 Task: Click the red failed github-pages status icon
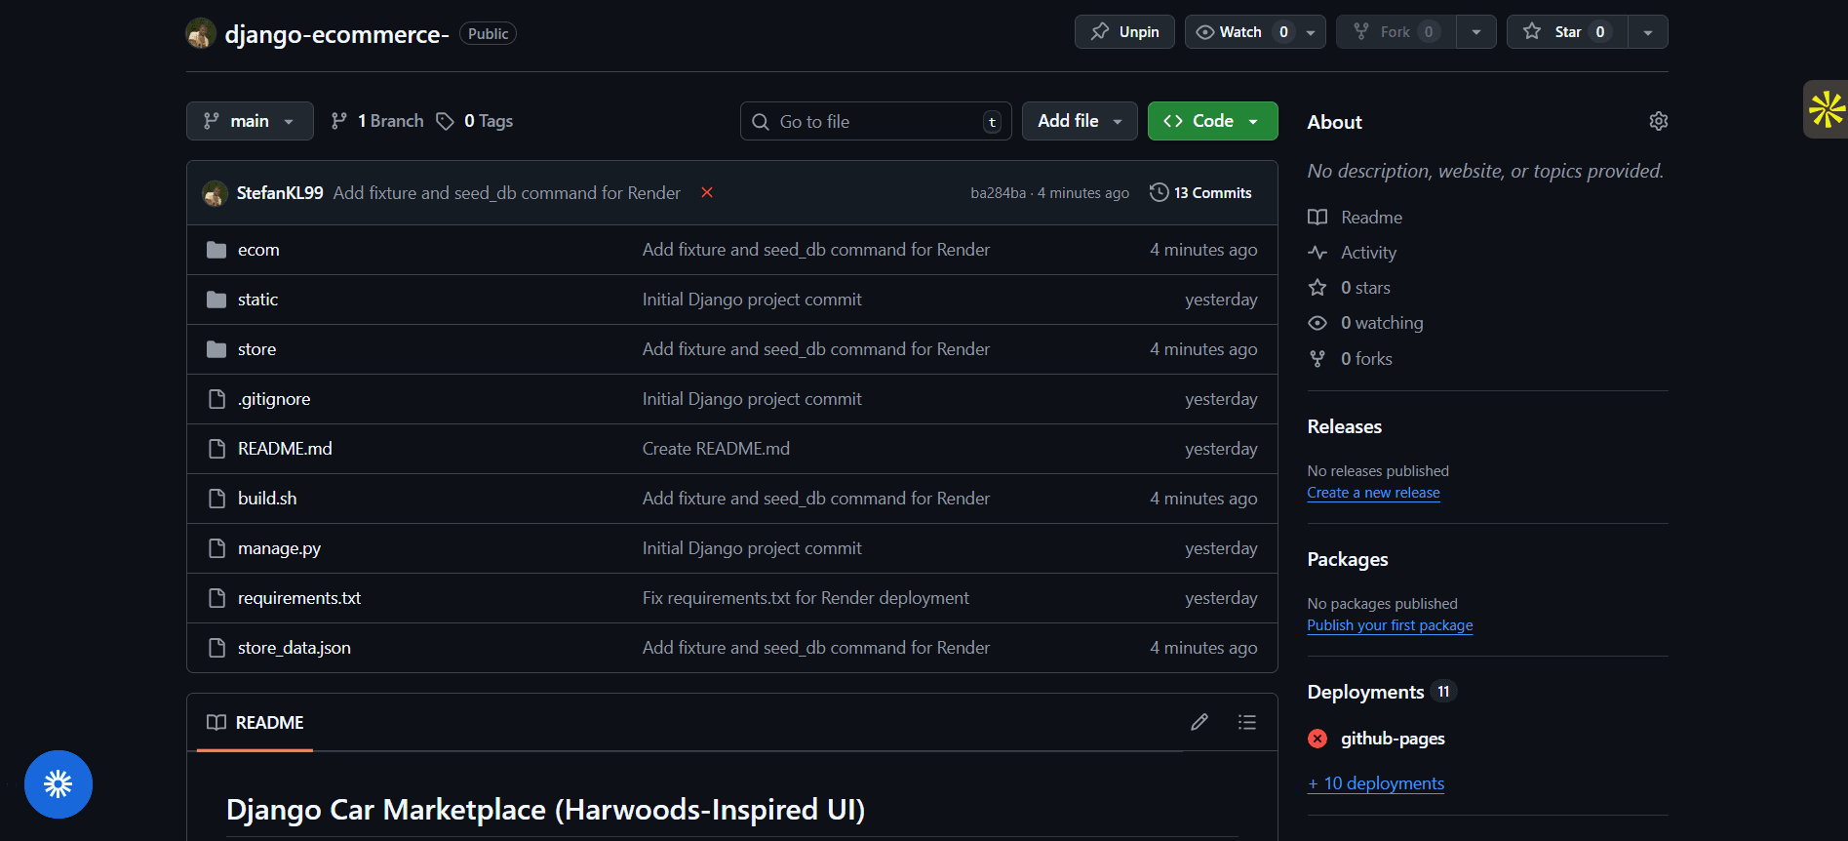pyautogui.click(x=1317, y=739)
